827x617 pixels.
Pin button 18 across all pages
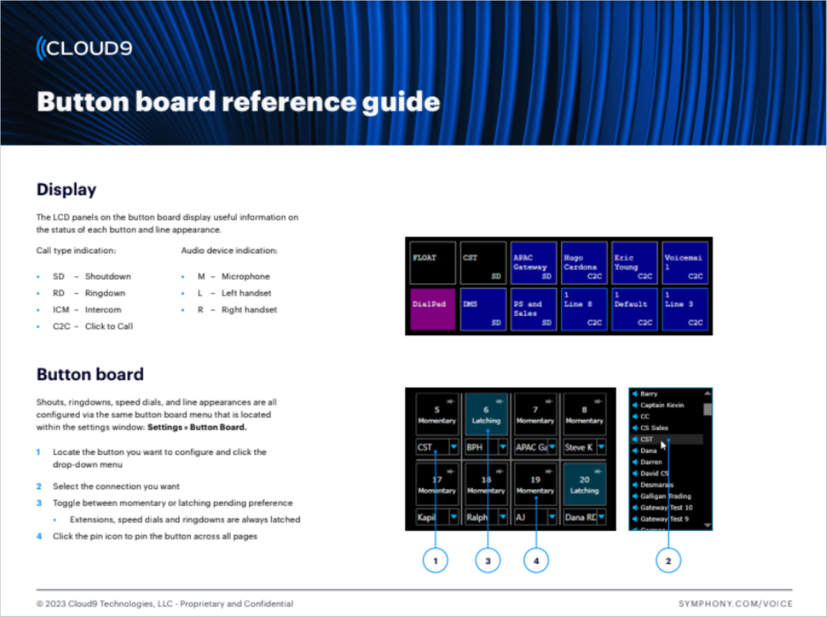pyautogui.click(x=499, y=471)
